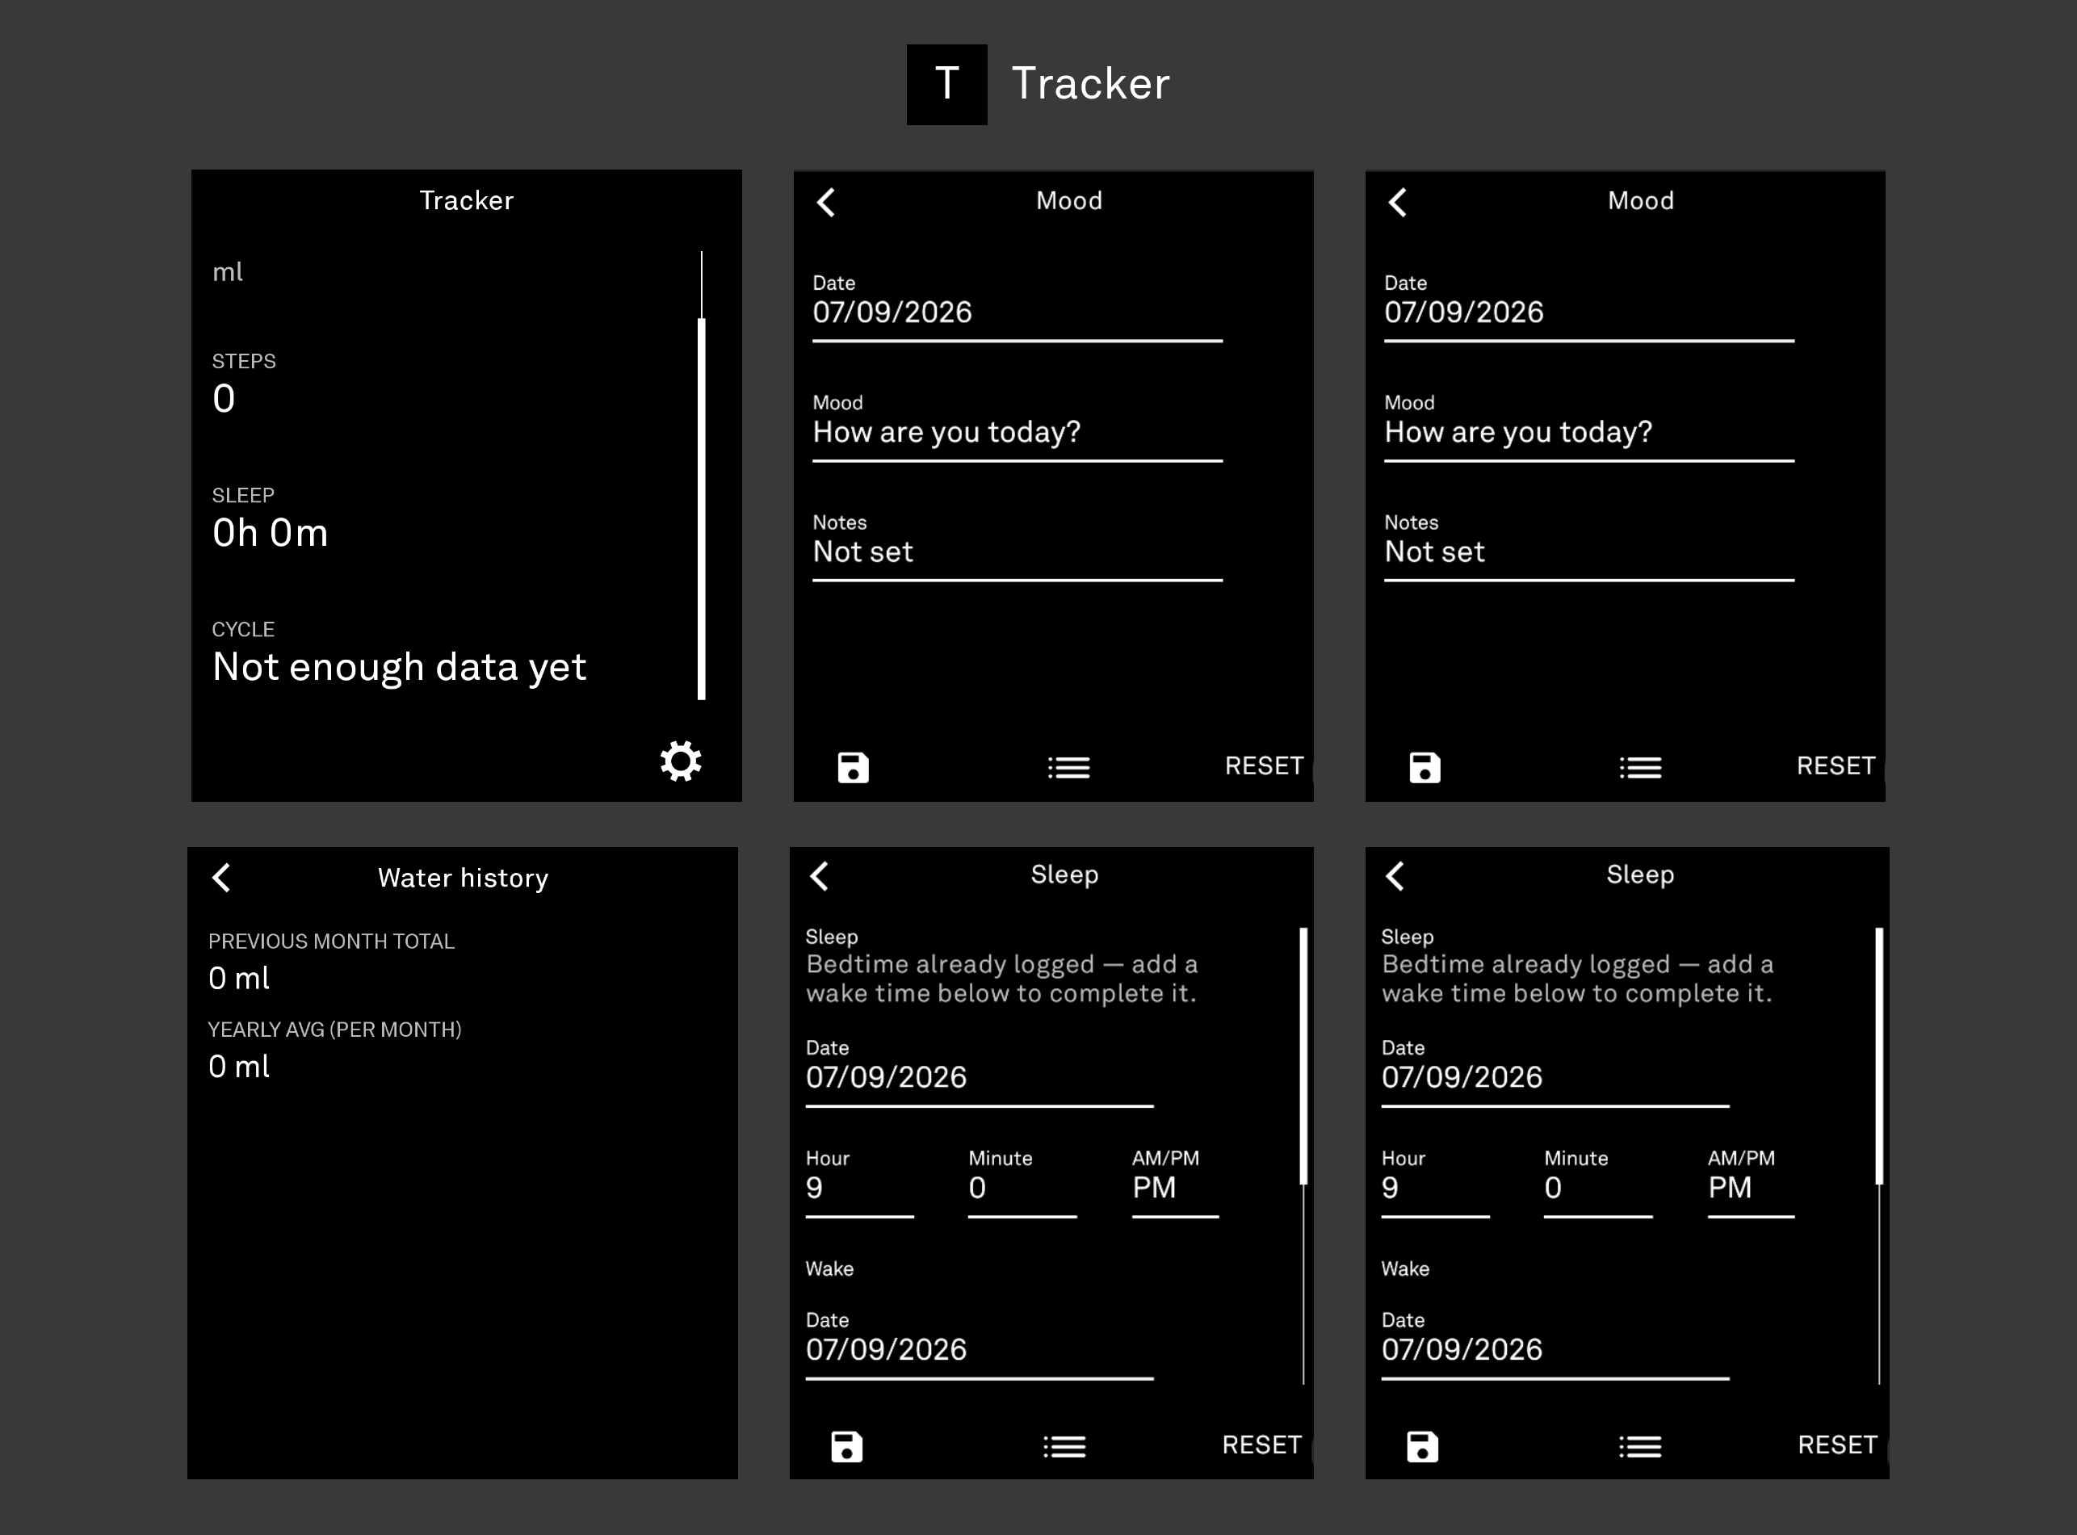Image resolution: width=2077 pixels, height=1535 pixels.
Task: Edit Notes field on right Mood screen
Action: (x=1589, y=547)
